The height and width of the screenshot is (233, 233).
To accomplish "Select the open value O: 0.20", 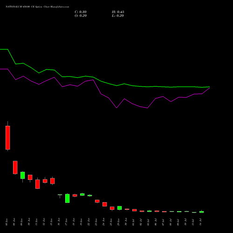I will [81, 16].
